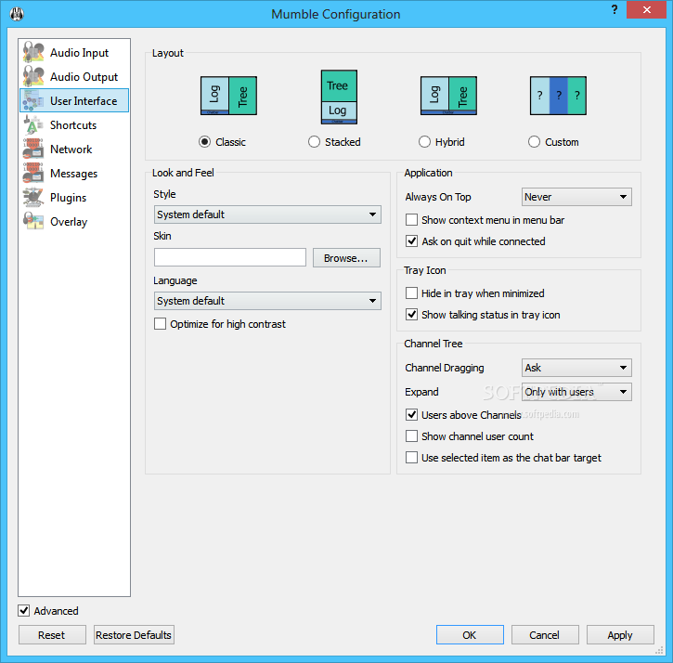This screenshot has height=663, width=673.
Task: Enable Show context menu in menu bar
Action: [411, 220]
